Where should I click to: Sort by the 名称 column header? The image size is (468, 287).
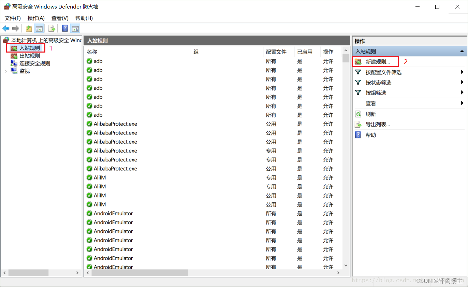(137, 52)
